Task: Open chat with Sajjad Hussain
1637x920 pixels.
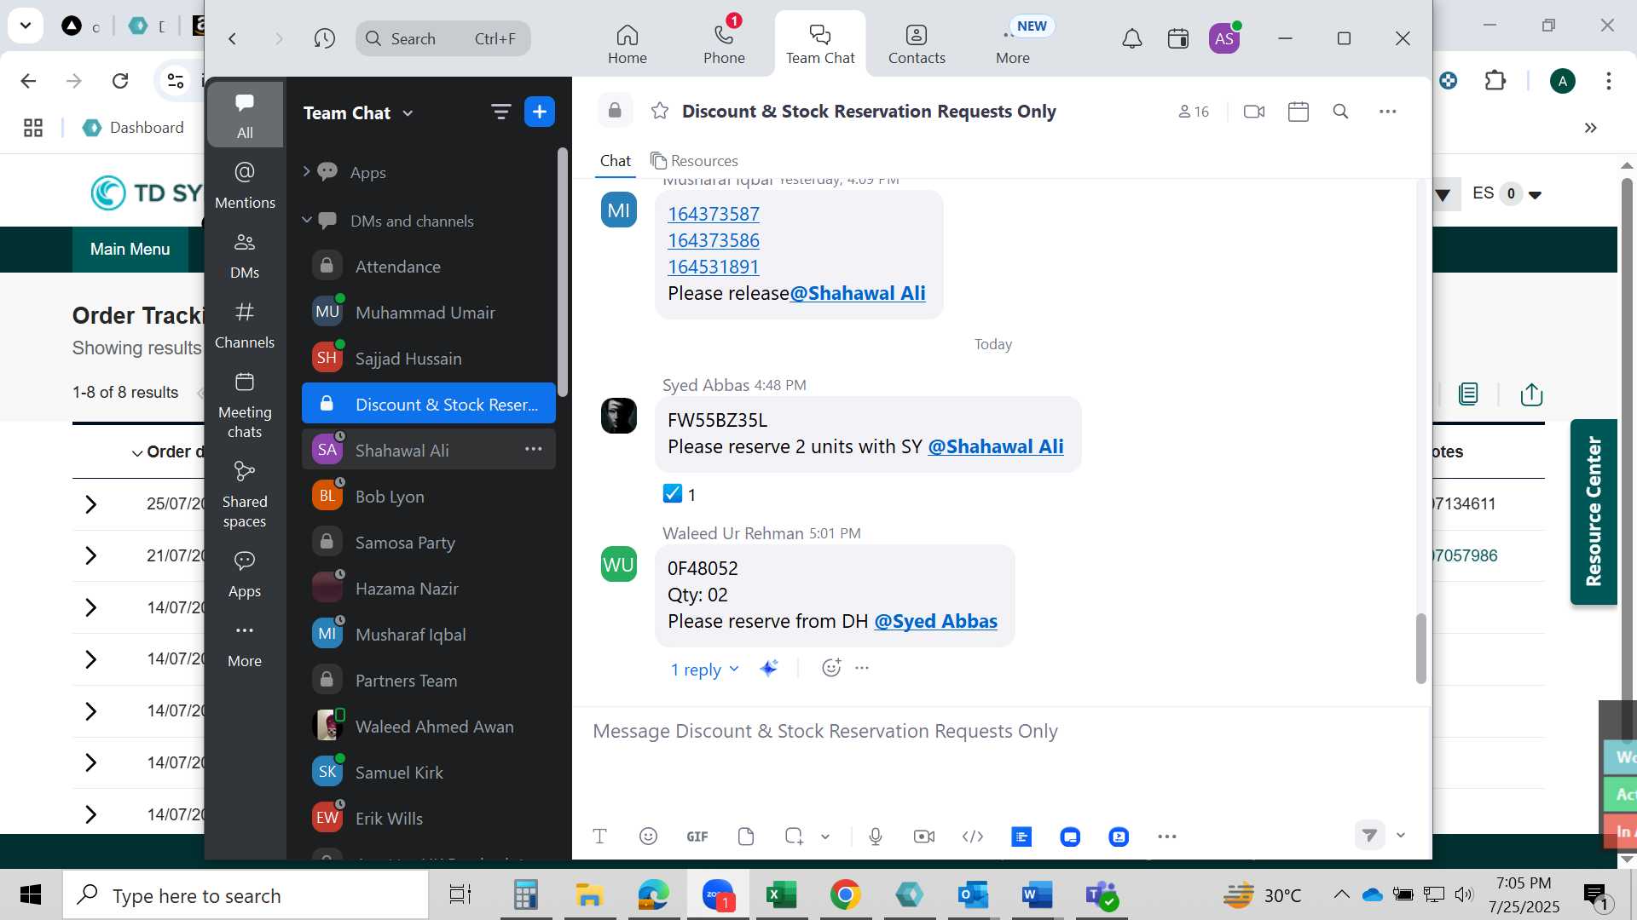Action: 429,358
